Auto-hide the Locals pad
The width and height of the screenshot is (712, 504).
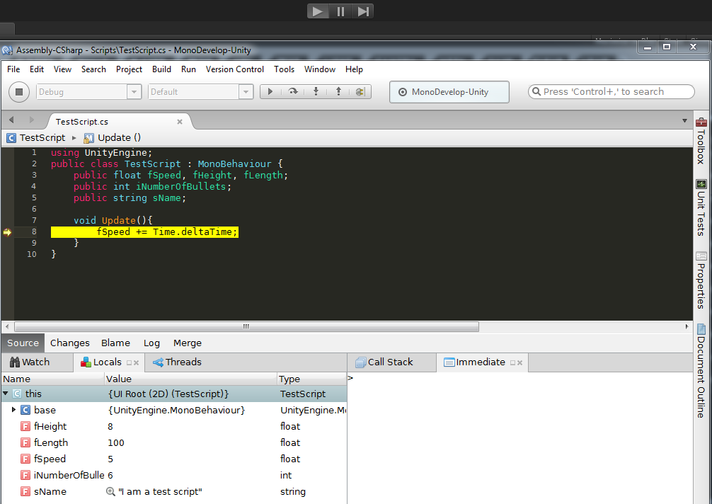129,363
